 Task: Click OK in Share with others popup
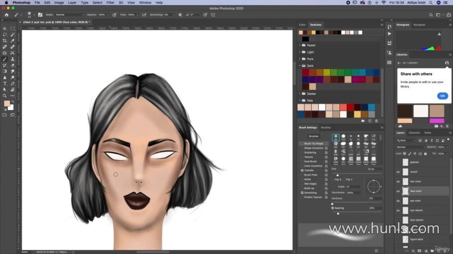pyautogui.click(x=442, y=95)
